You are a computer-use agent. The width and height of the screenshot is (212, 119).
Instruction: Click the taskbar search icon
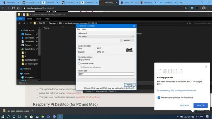[x=8, y=117]
